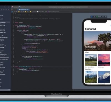Duplicate the preview with variants icon
This screenshot has width=111, height=102.
pyautogui.click(x=106, y=17)
